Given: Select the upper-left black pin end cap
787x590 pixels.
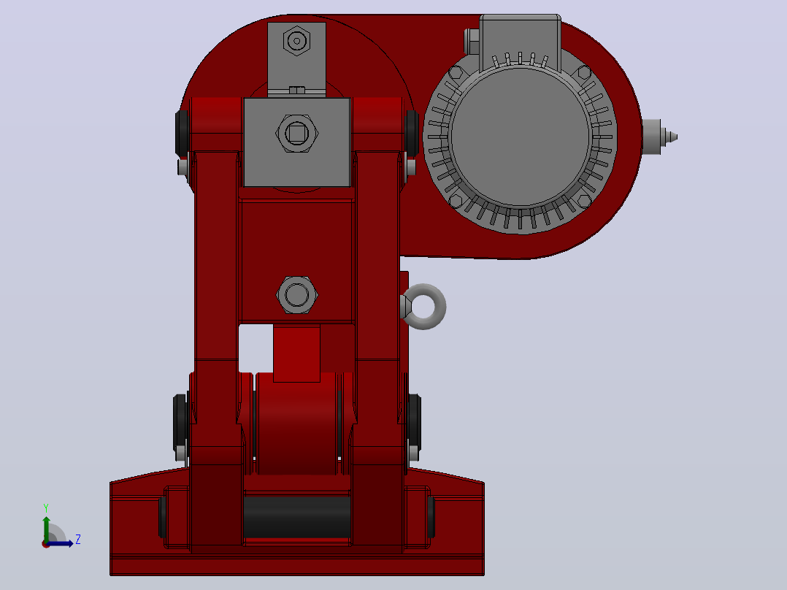Looking at the screenshot, I should 181,133.
